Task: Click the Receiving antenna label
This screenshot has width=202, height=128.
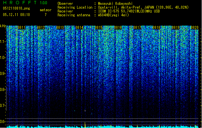Action: pyautogui.click(x=74, y=15)
